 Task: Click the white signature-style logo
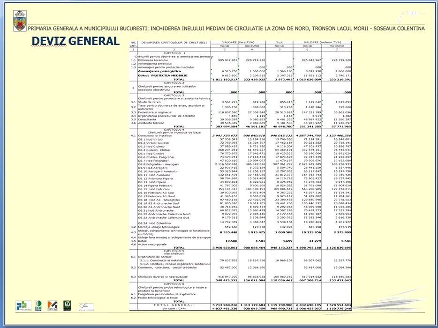pos(86,306)
